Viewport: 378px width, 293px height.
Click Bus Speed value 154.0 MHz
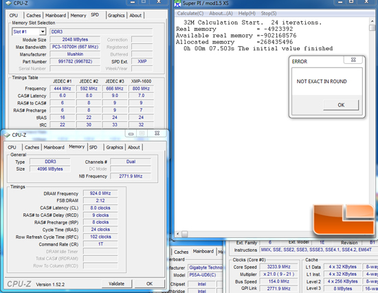tap(278, 281)
